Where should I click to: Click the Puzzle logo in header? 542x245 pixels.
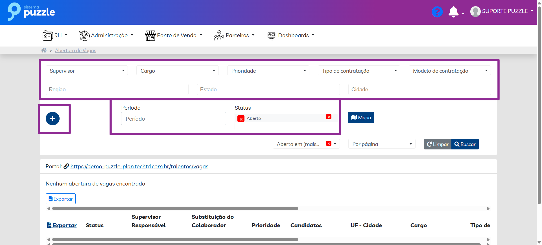tap(31, 12)
